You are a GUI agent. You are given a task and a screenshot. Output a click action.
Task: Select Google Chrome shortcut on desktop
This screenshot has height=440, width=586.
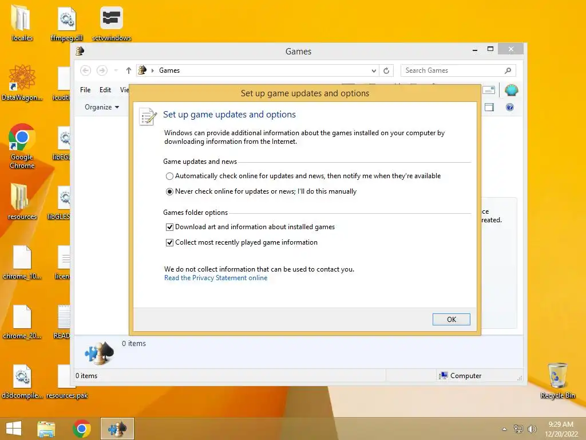(x=22, y=146)
